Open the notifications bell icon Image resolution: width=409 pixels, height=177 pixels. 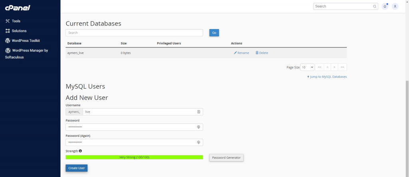click(385, 6)
